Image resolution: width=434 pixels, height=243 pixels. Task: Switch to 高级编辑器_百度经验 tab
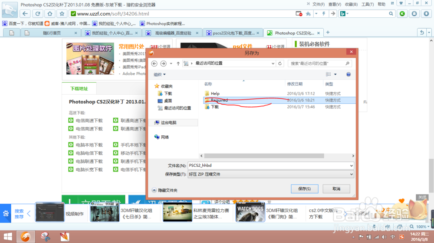172,33
